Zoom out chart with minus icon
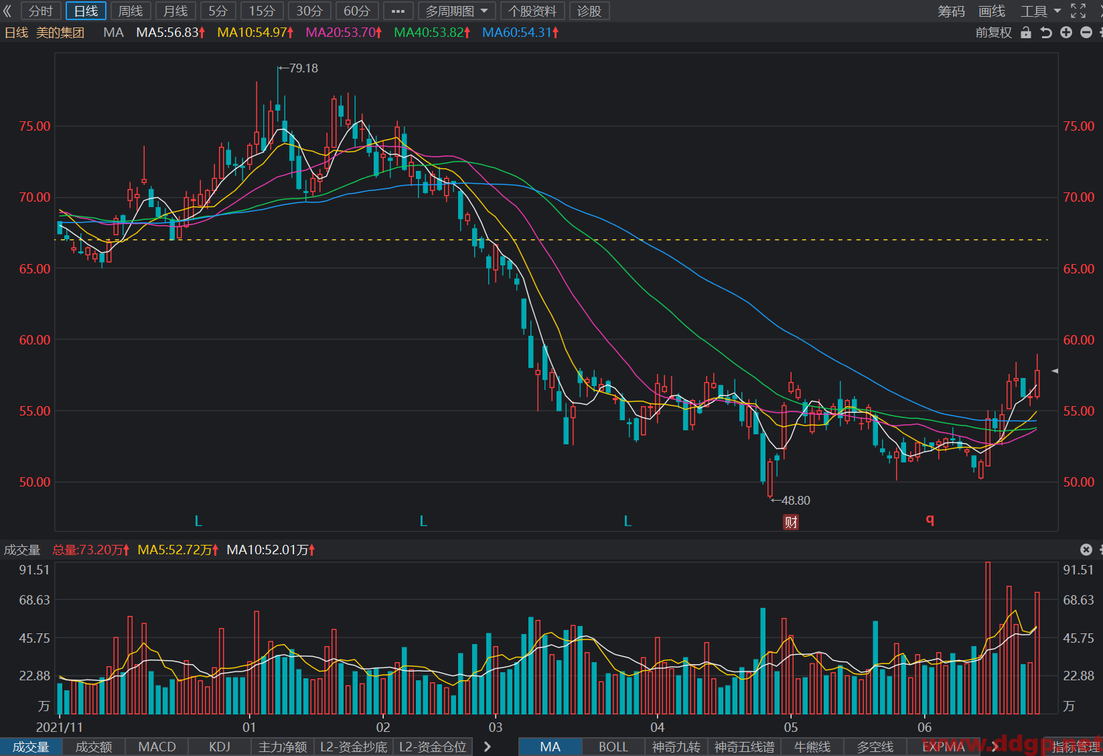1103x756 pixels. tap(1086, 32)
